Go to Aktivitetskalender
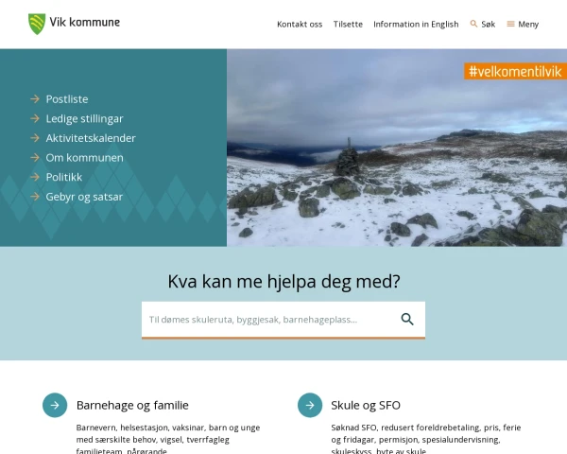Viewport: 567px width, 454px height. (91, 138)
